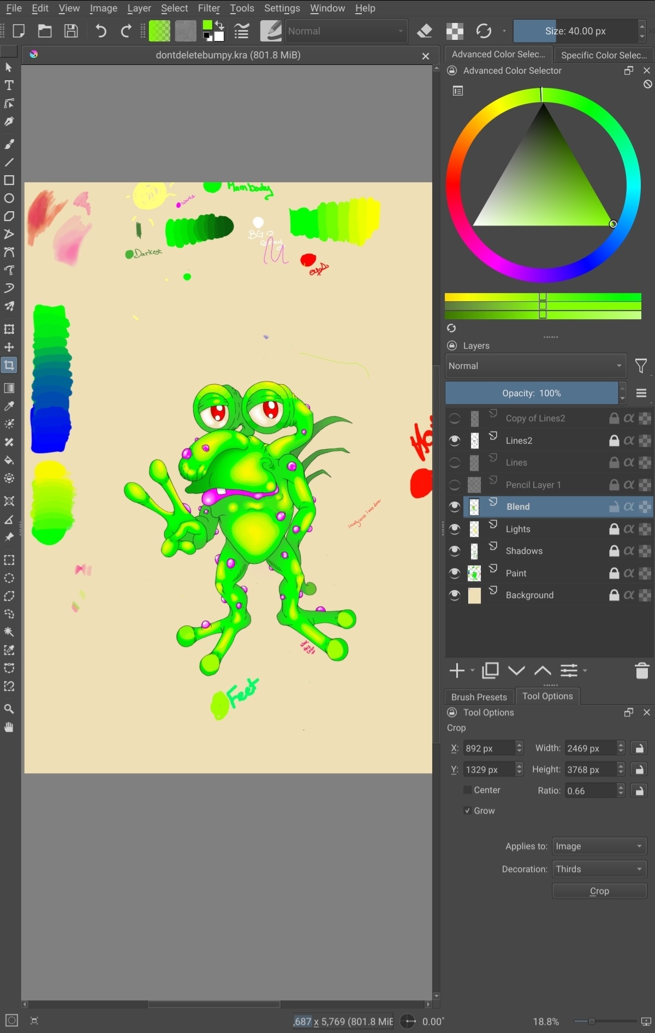Activate the Zoom magnifier tool
Viewport: 655px width, 1033px height.
tap(9, 709)
